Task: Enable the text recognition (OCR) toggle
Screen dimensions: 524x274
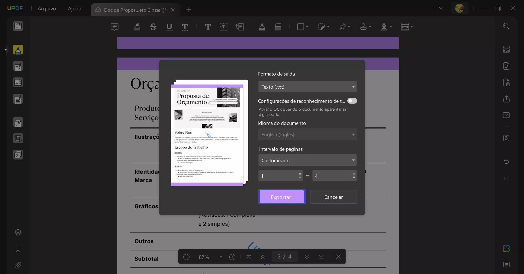Action: [352, 101]
